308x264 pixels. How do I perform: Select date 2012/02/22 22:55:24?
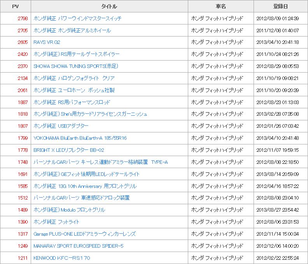pos(278,258)
